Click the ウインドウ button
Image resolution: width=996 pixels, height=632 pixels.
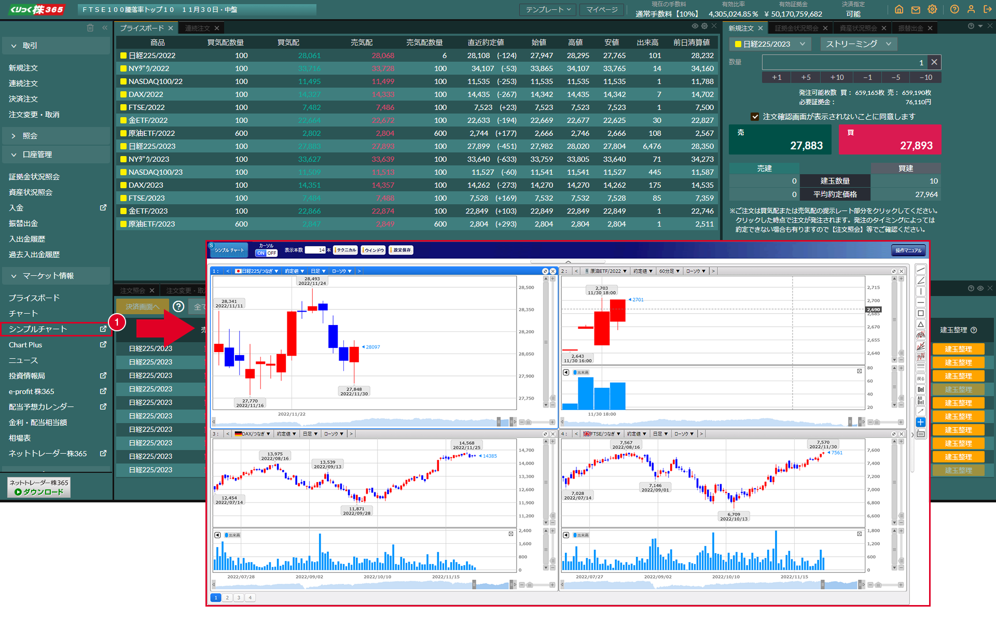(374, 250)
